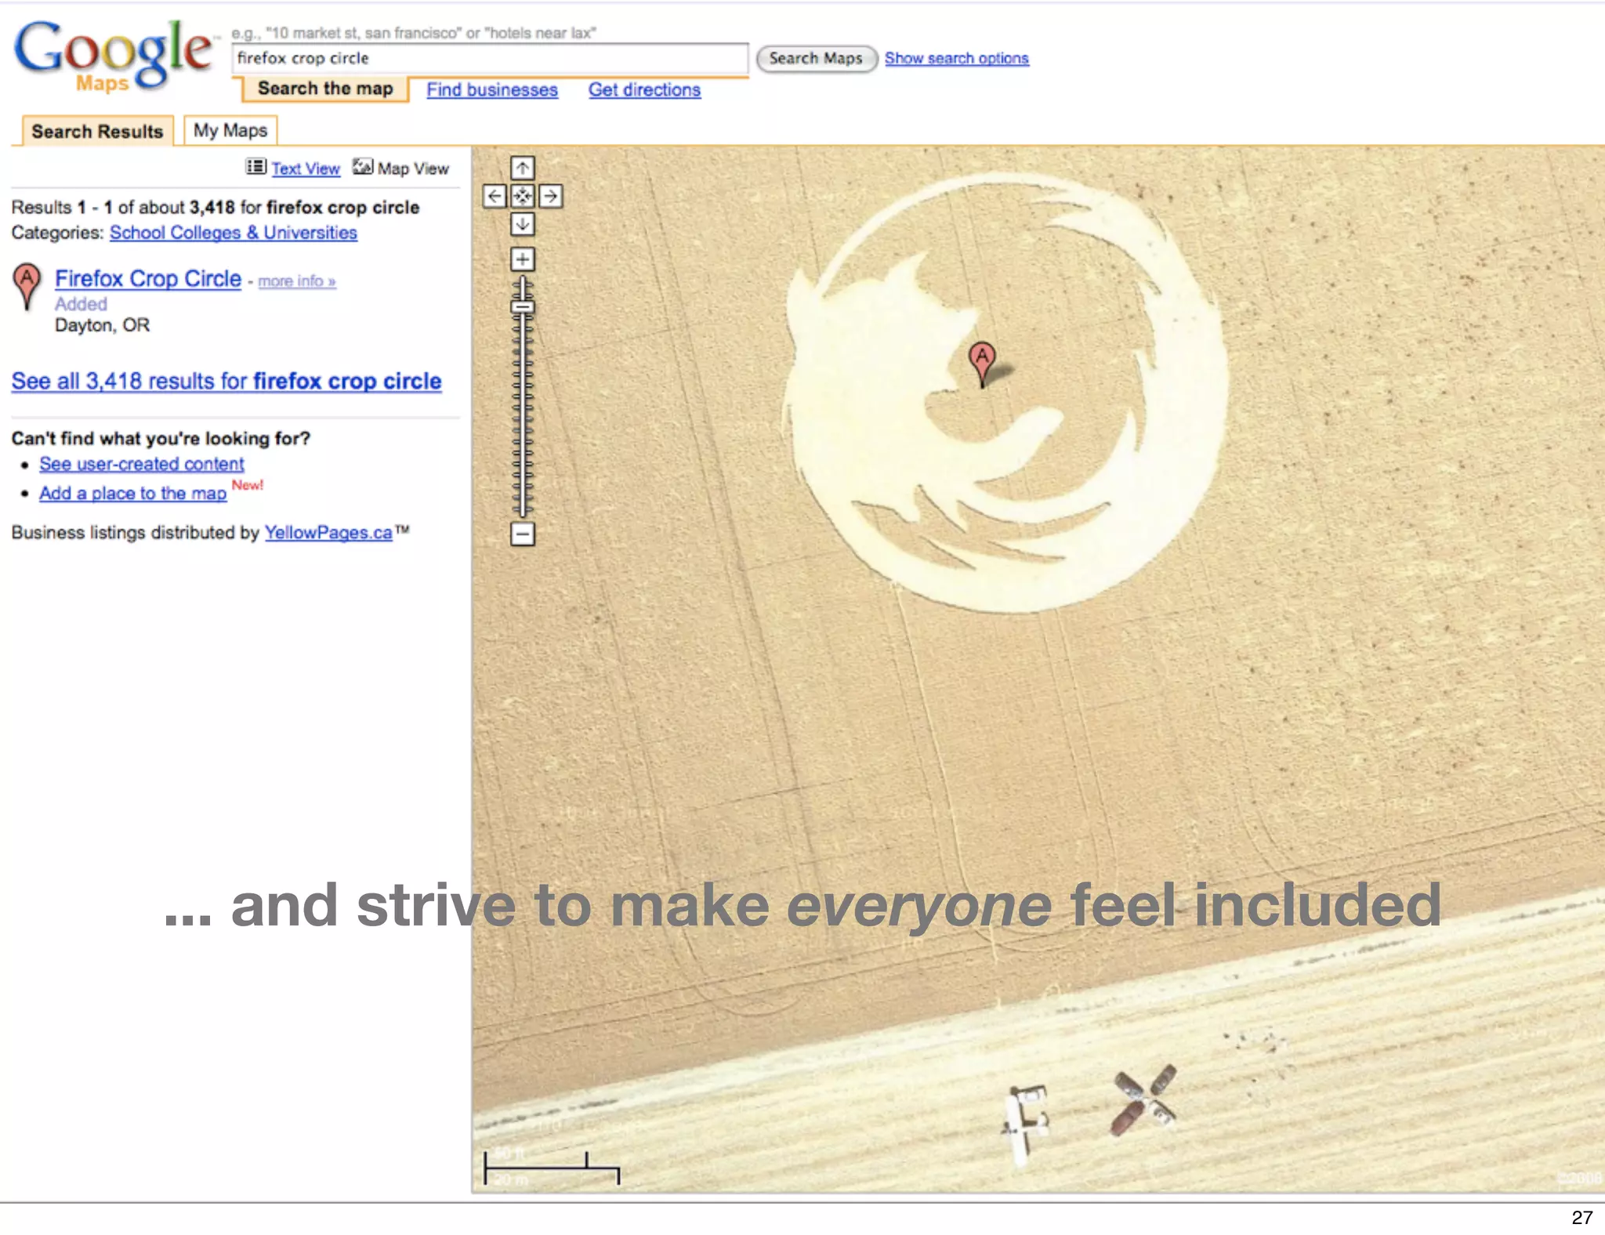Pan the map right with the arrow
The width and height of the screenshot is (1605, 1235).
551,196
